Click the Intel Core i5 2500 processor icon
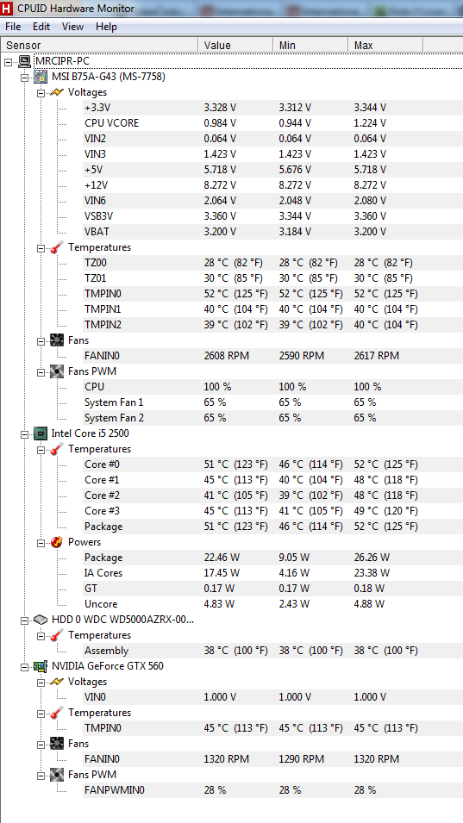The height and width of the screenshot is (823, 463). tap(41, 433)
